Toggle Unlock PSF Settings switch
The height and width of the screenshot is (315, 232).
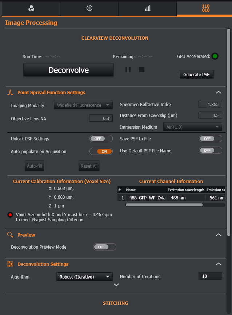(x=101, y=139)
